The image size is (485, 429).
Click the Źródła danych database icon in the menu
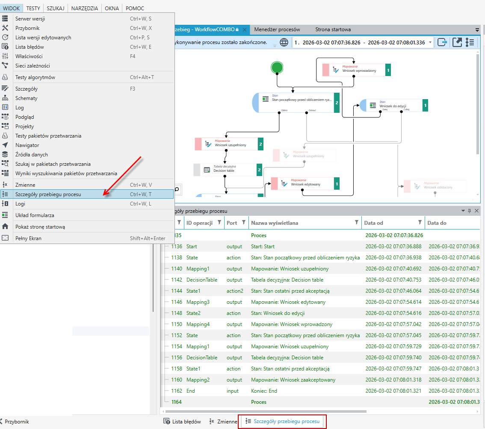(5, 155)
